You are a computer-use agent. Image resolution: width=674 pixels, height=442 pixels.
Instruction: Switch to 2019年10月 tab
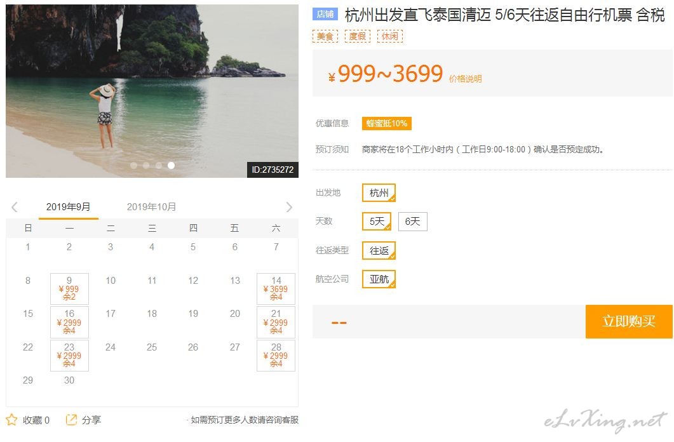(151, 207)
